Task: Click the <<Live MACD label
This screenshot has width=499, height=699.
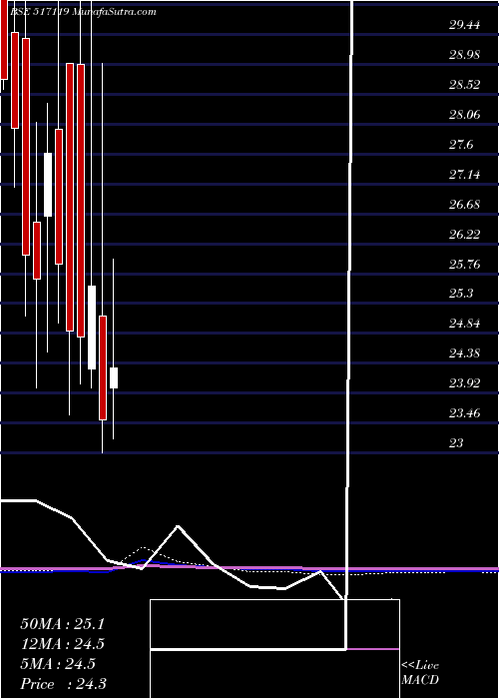Action: [420, 672]
